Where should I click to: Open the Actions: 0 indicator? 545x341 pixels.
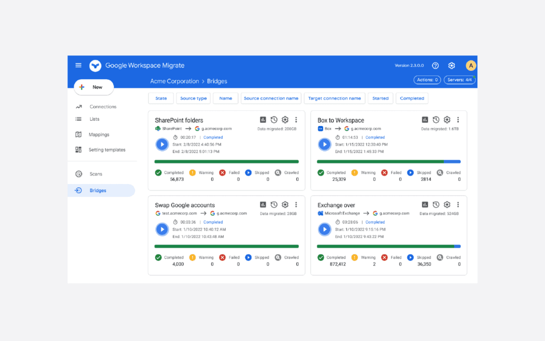[427, 80]
